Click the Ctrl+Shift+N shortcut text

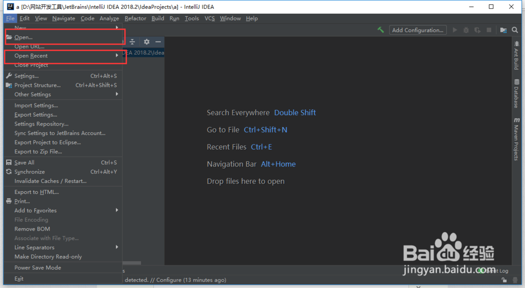(x=266, y=130)
